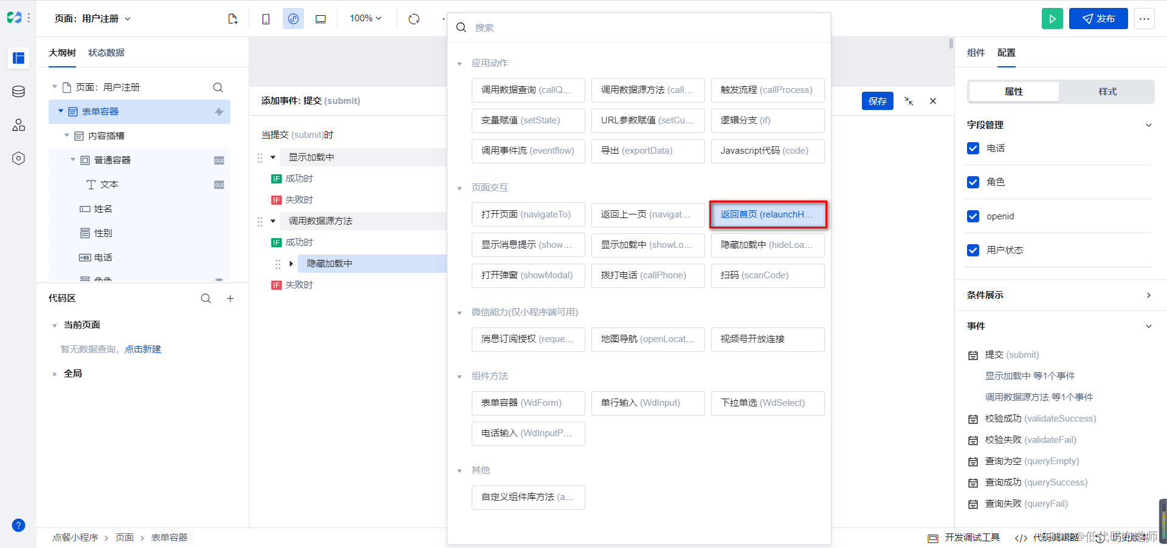The image size is (1167, 548).
Task: Switch to the 大纲树 tab
Action: click(62, 53)
